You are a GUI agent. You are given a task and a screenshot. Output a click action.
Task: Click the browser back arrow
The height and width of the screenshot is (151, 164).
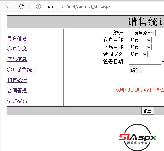[8, 6]
